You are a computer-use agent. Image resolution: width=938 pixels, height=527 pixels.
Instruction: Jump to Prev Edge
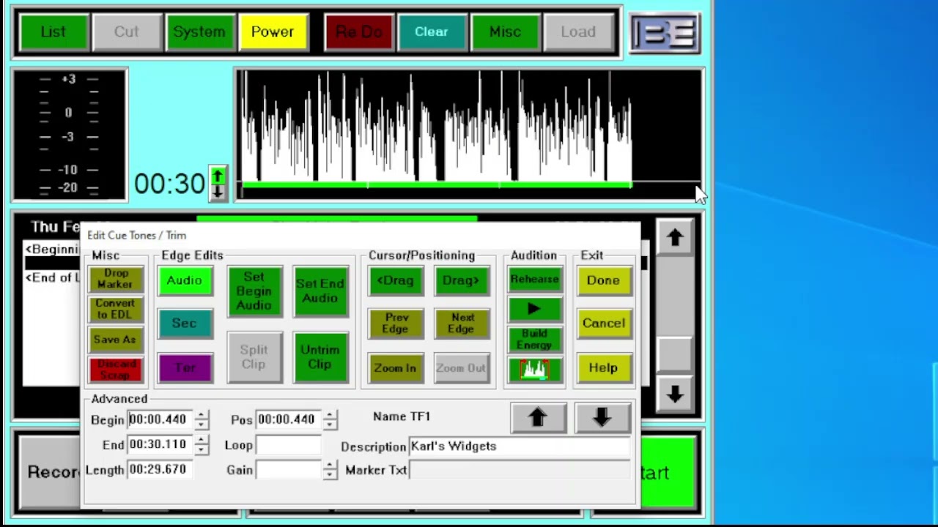coord(396,324)
